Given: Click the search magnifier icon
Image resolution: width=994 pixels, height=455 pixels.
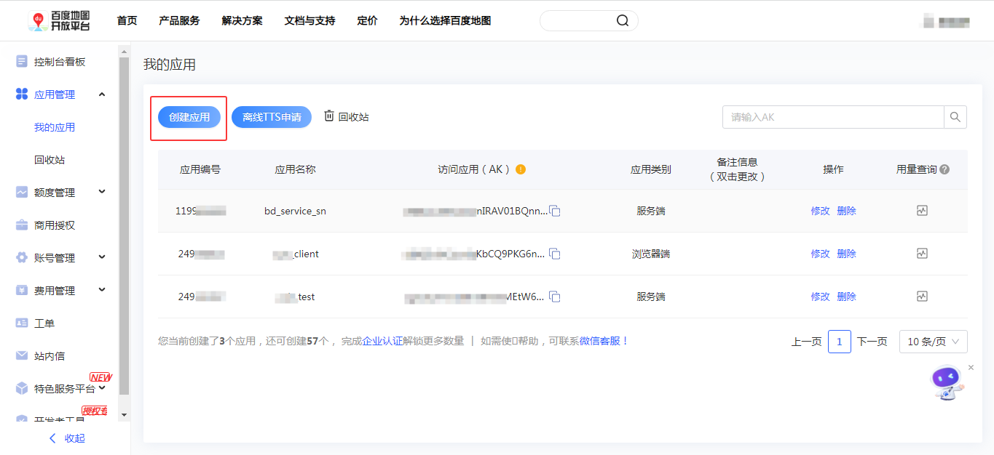Looking at the screenshot, I should click(x=955, y=116).
